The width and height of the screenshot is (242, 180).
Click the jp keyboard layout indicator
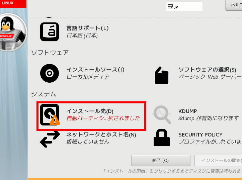click(184, 6)
